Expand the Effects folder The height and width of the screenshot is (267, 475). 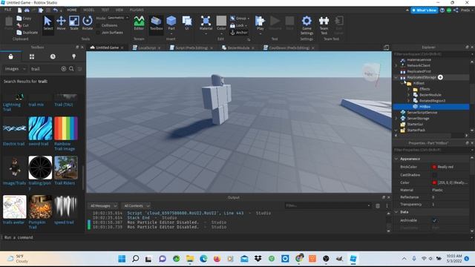(408, 89)
